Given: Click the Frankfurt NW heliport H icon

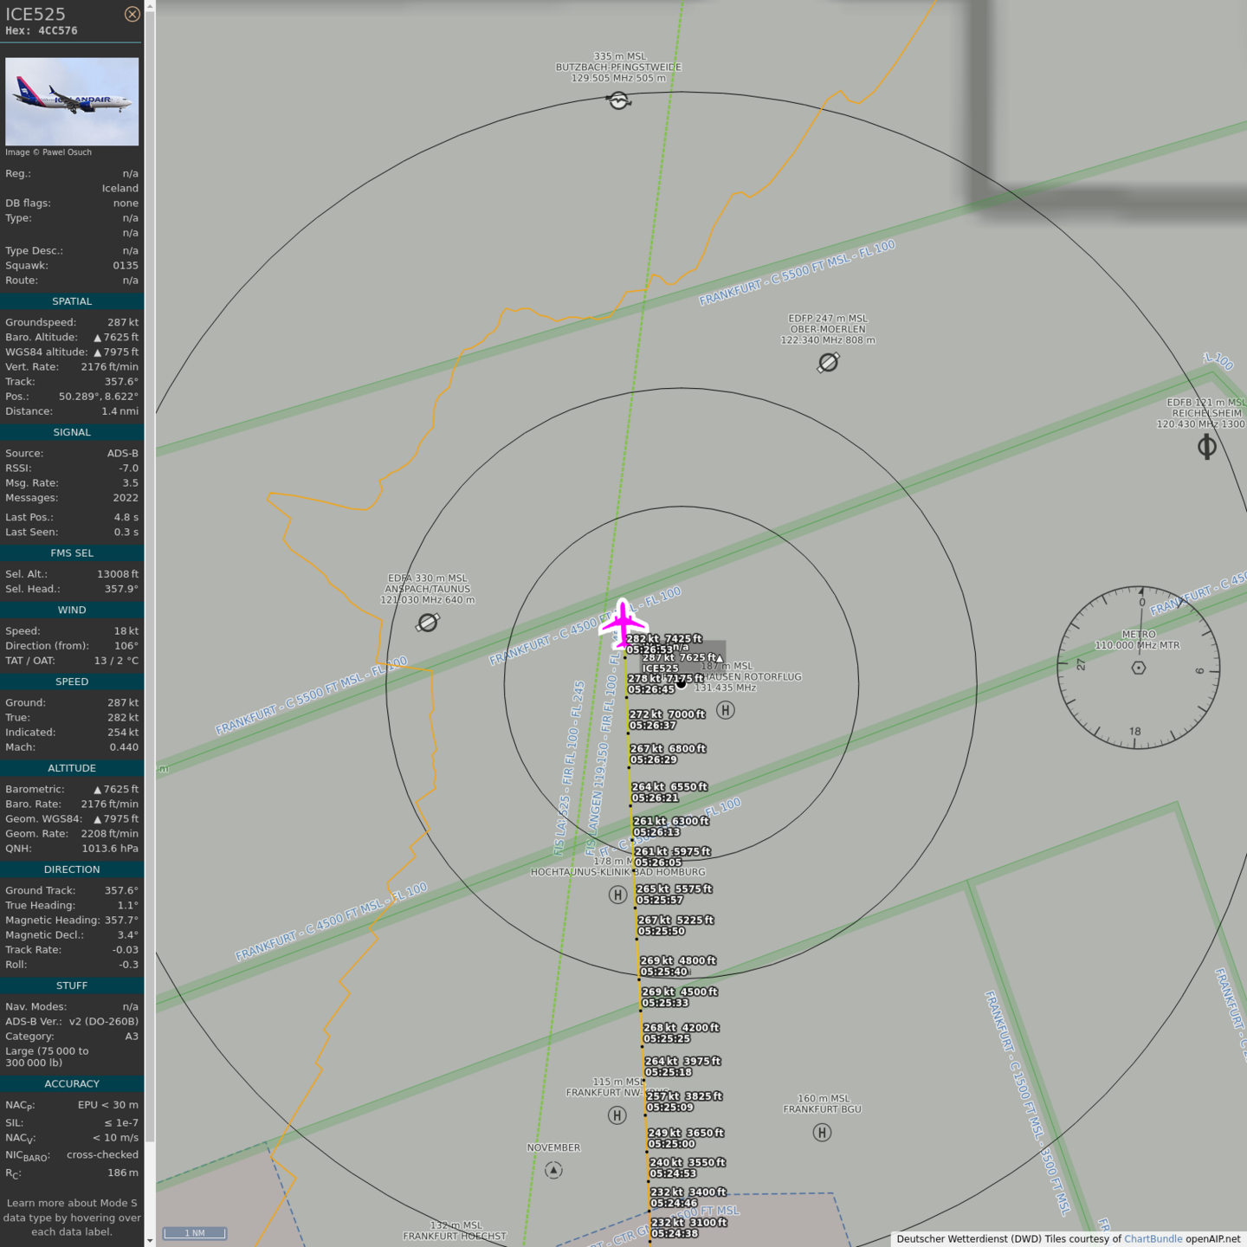Looking at the screenshot, I should (x=617, y=1115).
